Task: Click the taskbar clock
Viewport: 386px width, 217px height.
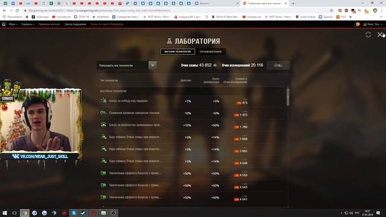Action: point(367,213)
